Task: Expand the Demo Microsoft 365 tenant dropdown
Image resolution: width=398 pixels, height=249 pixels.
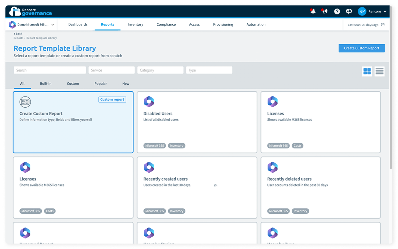Action: coord(53,25)
